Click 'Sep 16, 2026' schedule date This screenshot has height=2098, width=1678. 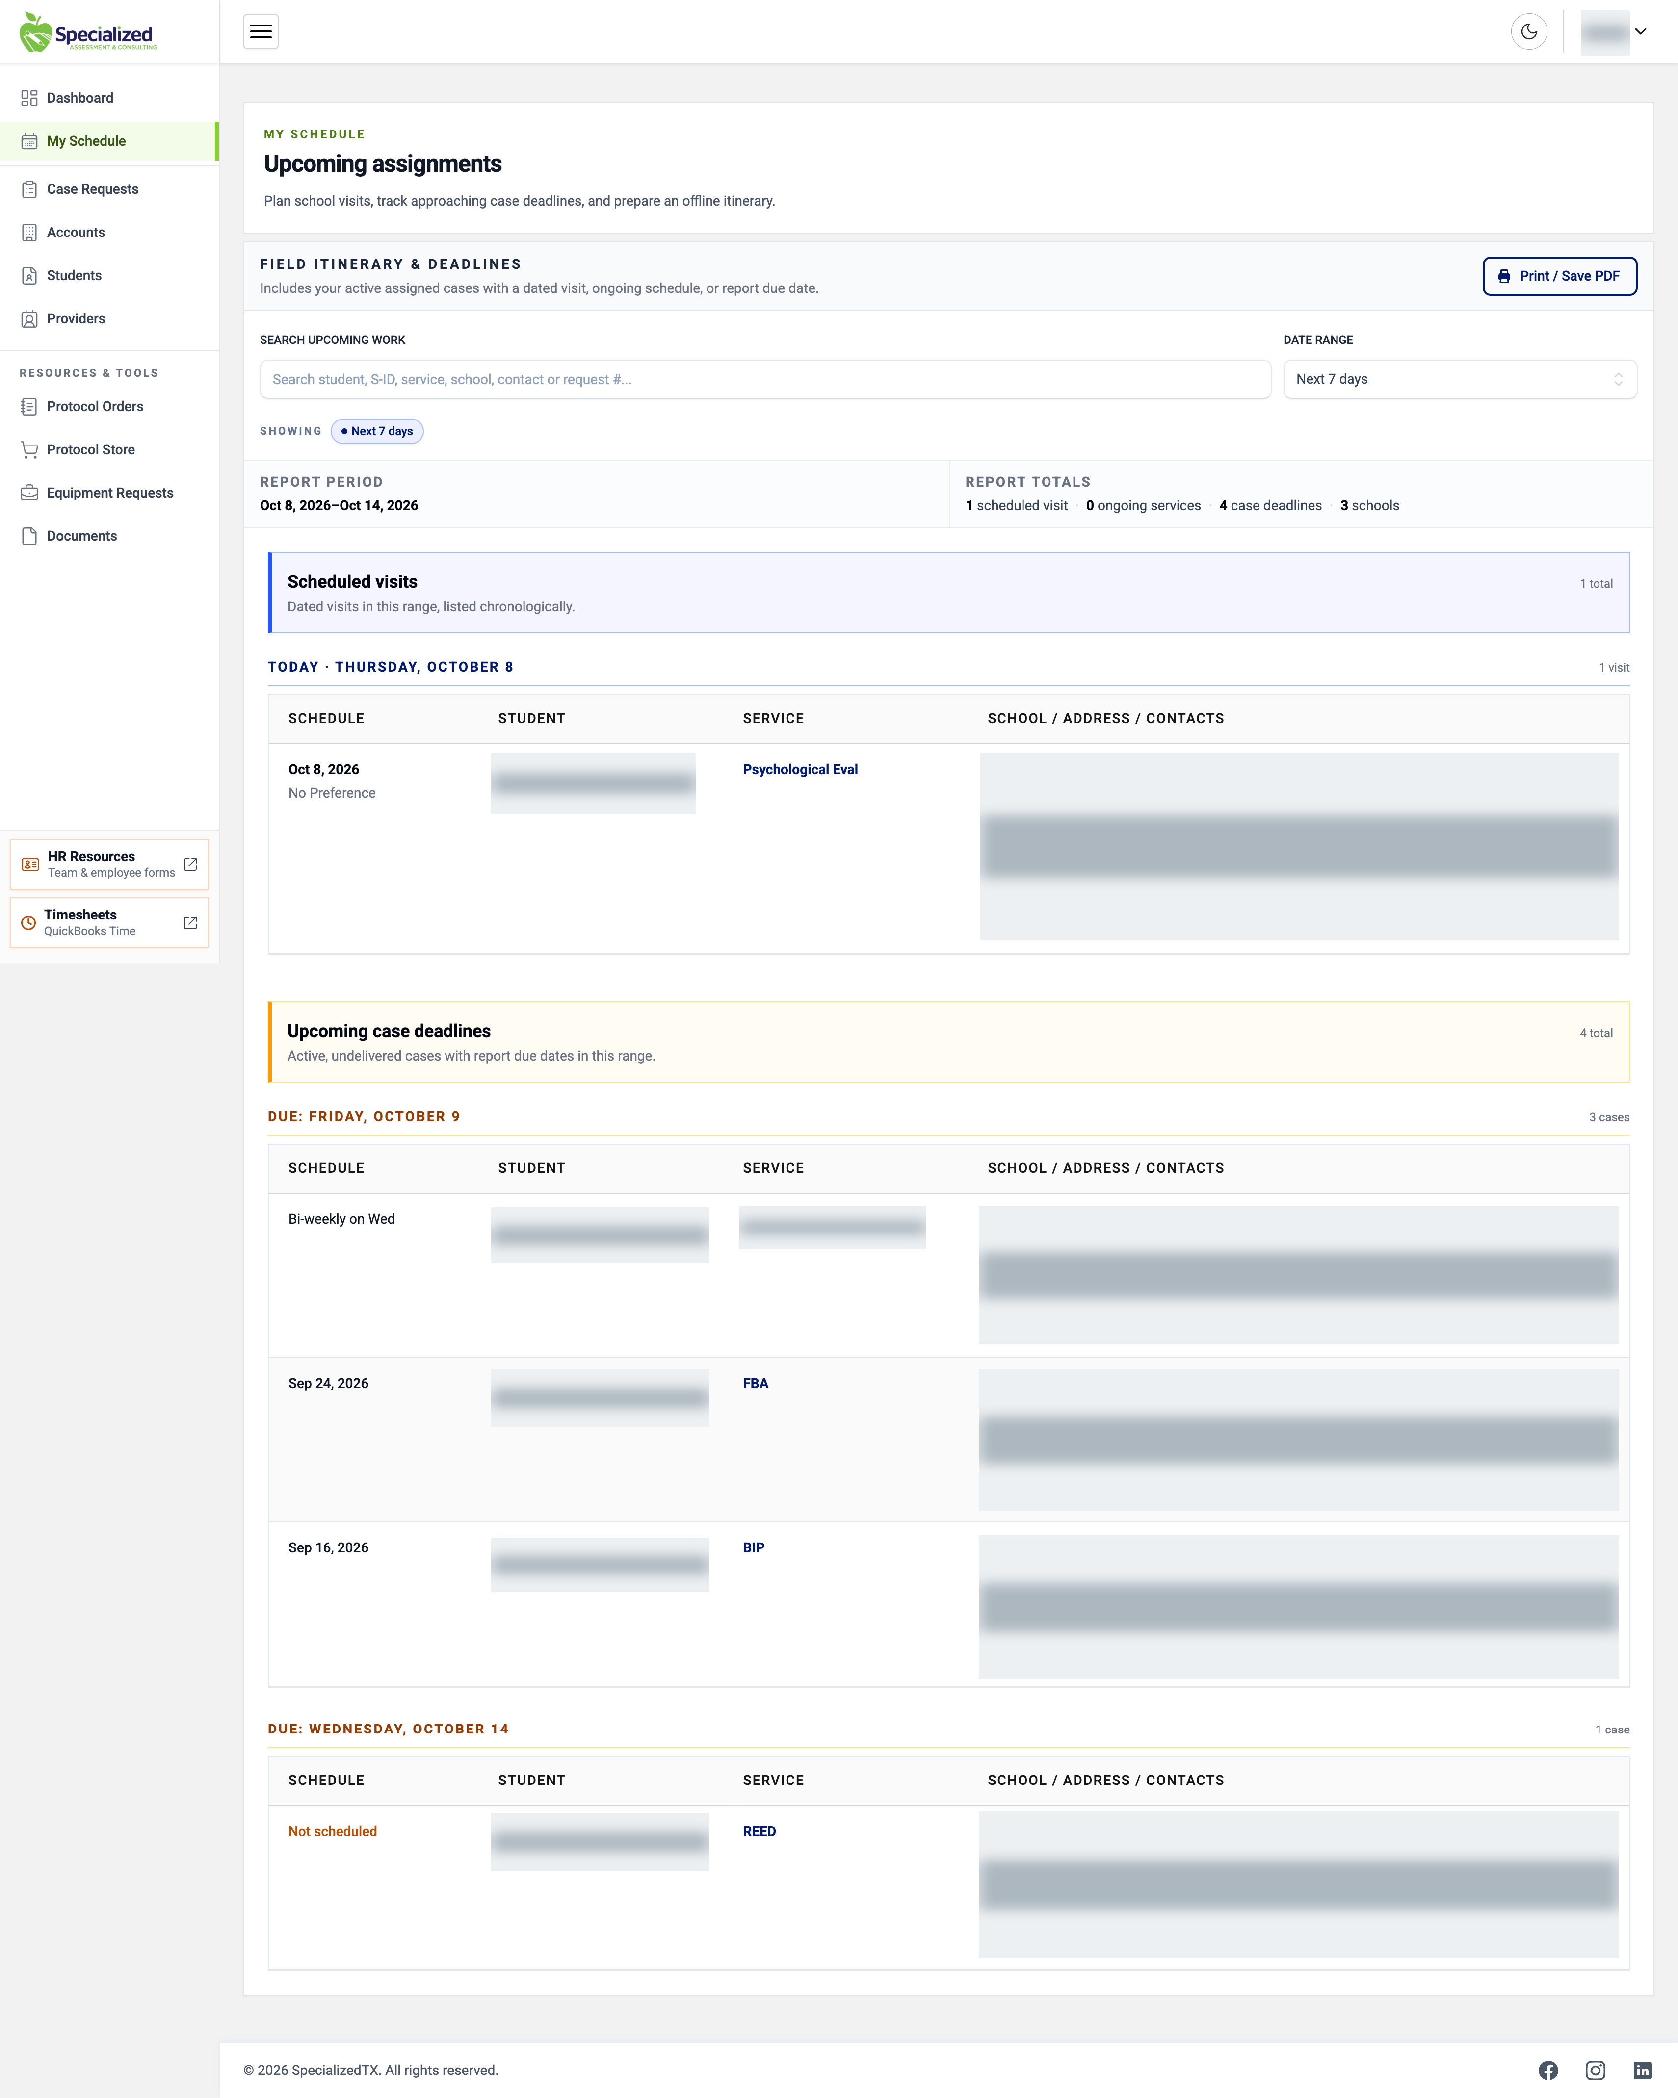[328, 1548]
